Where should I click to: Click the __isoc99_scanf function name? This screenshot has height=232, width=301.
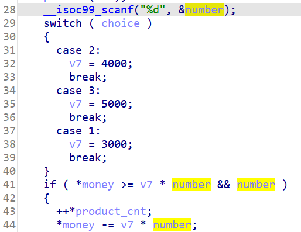(88, 10)
